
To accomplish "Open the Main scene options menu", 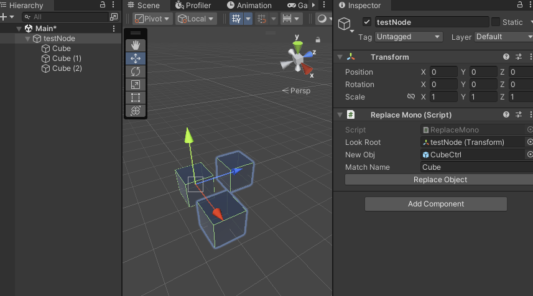I will tap(114, 29).
